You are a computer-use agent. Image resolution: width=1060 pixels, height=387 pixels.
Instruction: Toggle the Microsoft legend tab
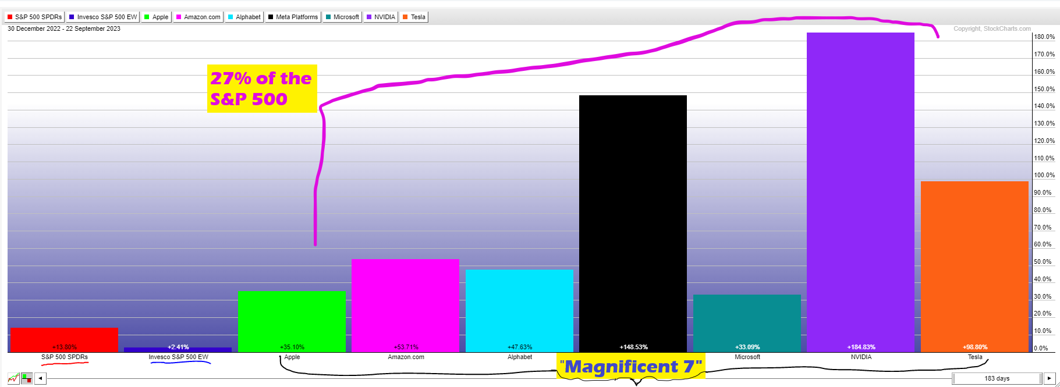[x=342, y=17]
